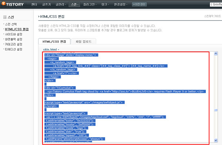
Task: Click the '</tags>' closing tag line
Action: (53, 77)
